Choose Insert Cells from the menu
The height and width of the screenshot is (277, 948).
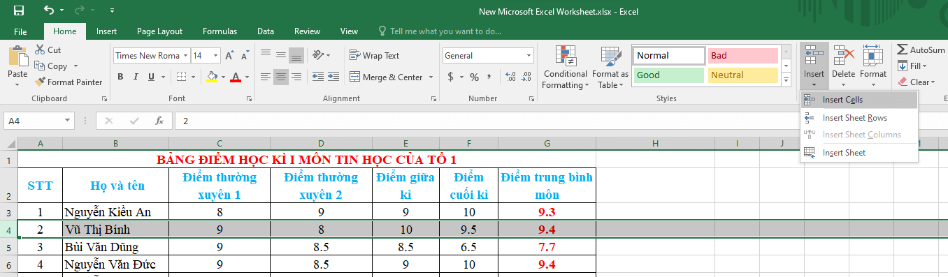click(859, 100)
